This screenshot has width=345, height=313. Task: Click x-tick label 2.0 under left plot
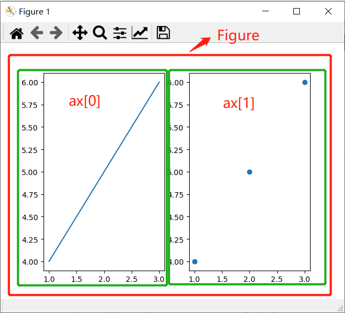(x=104, y=279)
